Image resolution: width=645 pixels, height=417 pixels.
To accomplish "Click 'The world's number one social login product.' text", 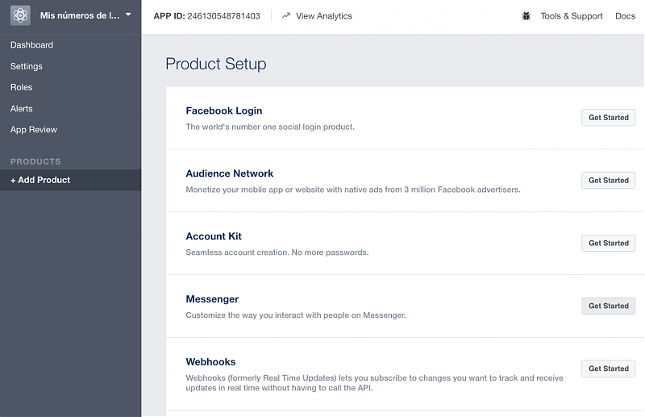I will pyautogui.click(x=270, y=127).
